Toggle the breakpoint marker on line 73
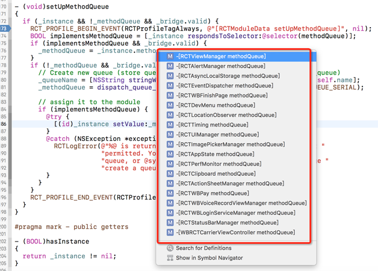Screen dimensions: 378x271 pos(5,28)
